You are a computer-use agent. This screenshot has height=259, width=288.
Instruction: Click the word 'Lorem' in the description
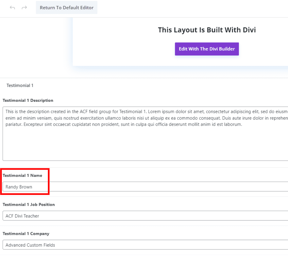pyautogui.click(x=155, y=111)
